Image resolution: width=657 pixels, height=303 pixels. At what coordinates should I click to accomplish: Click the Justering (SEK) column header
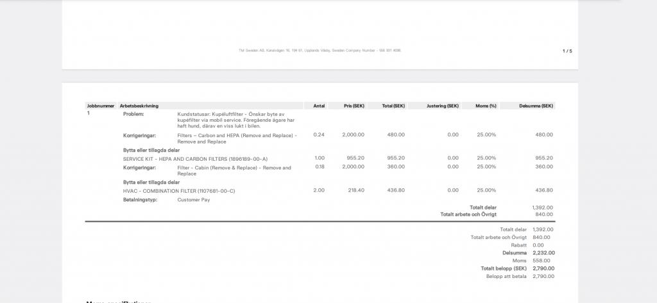coord(443,106)
